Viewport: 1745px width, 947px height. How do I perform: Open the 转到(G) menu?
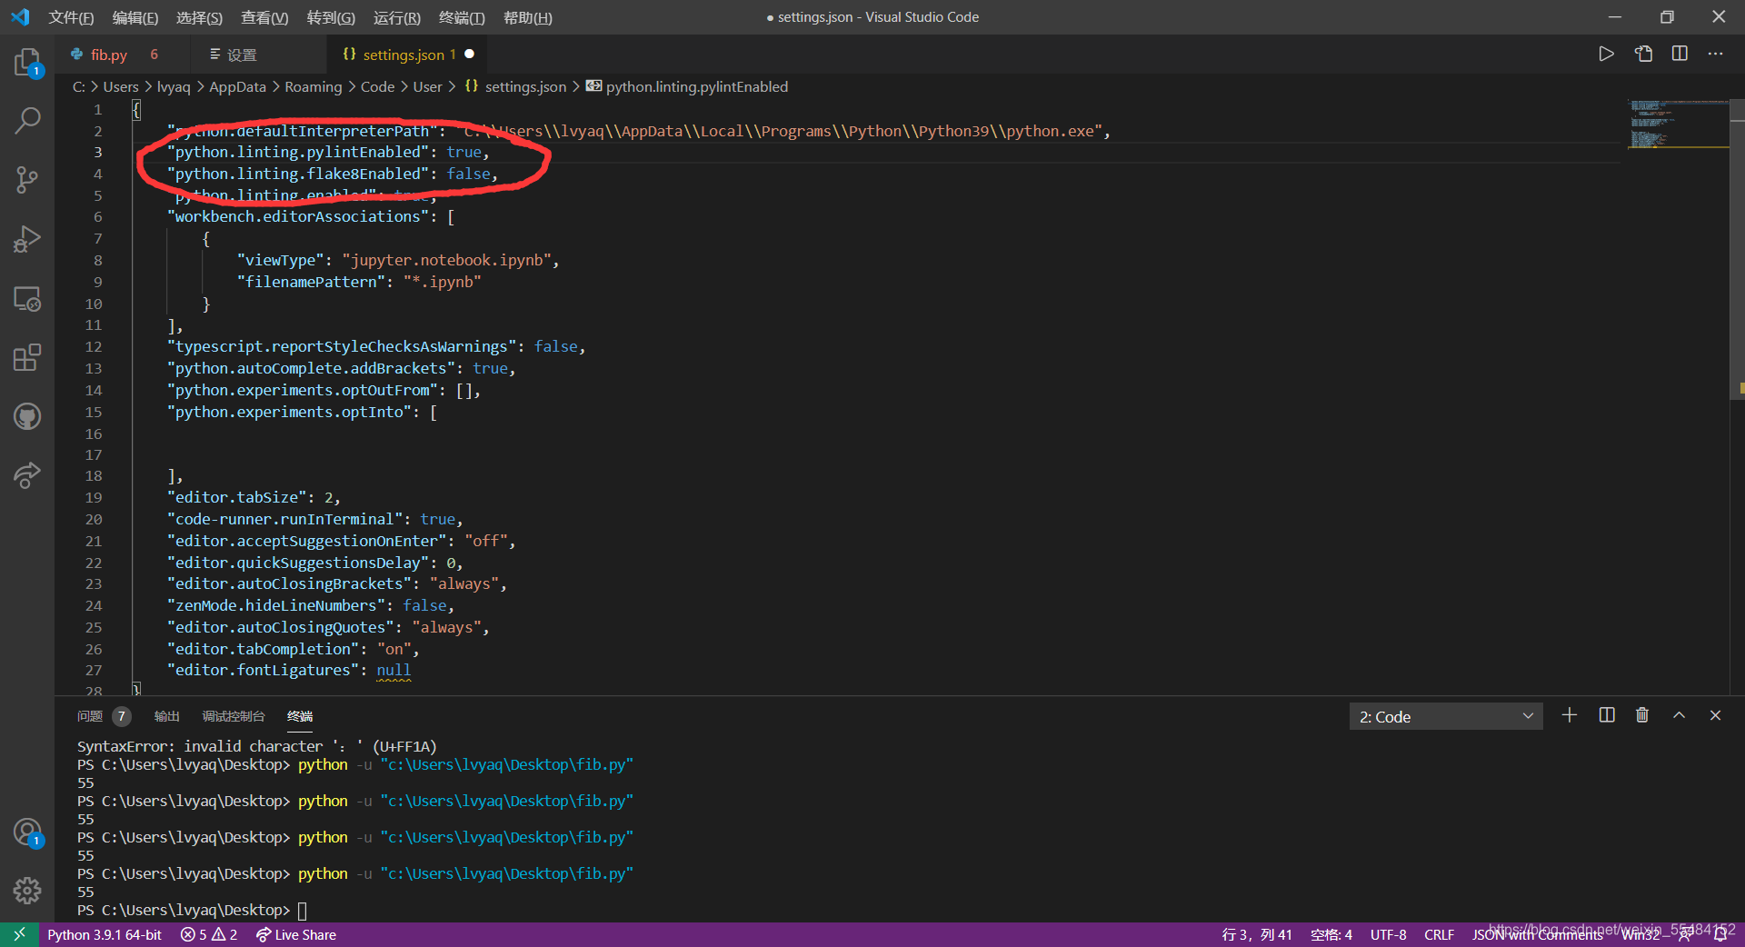[331, 17]
